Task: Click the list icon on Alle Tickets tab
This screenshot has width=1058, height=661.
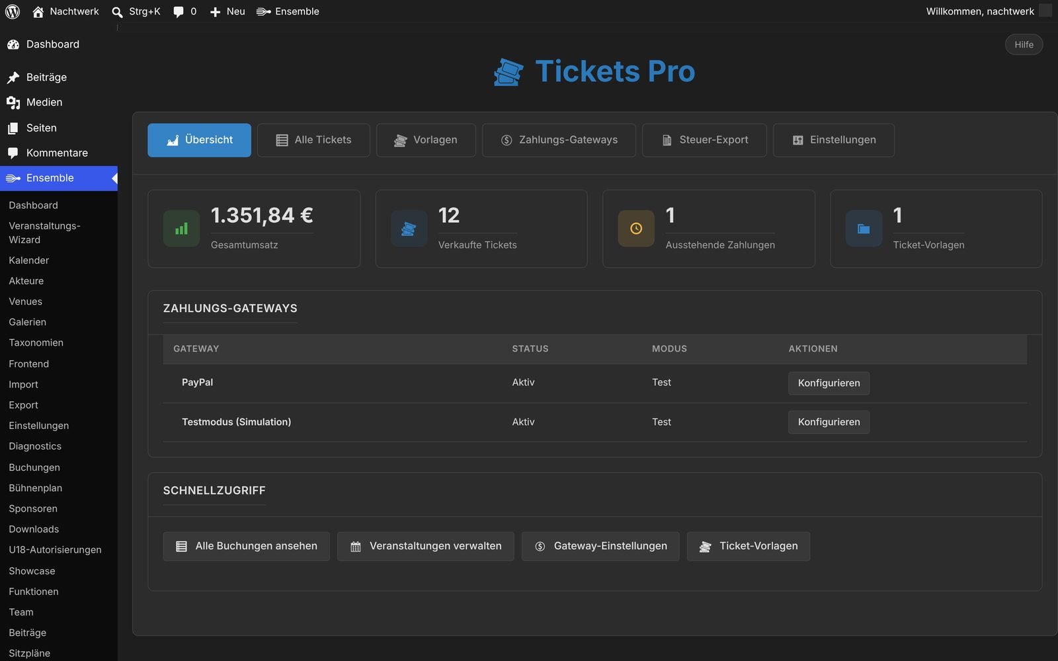Action: [x=282, y=140]
